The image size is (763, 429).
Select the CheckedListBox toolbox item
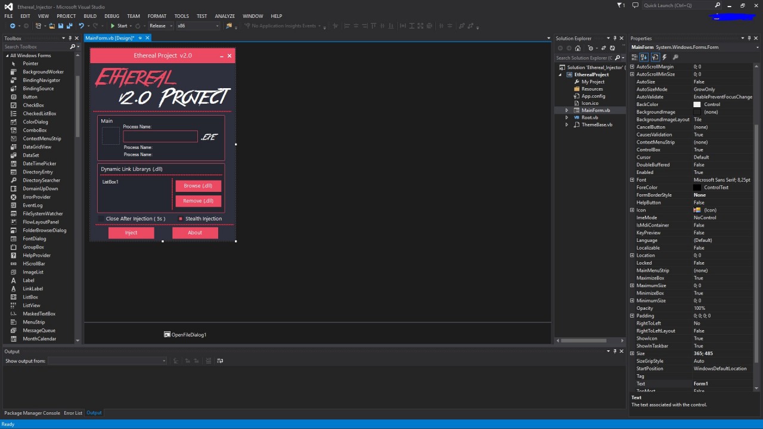[41, 113]
